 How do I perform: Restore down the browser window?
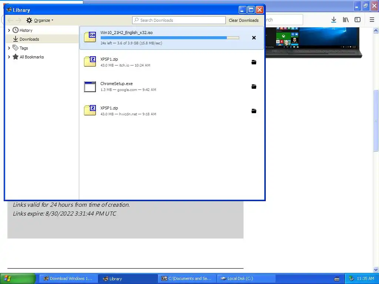366,6
